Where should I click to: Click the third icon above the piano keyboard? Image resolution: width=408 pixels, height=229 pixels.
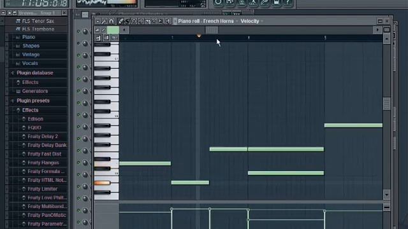tap(115, 38)
